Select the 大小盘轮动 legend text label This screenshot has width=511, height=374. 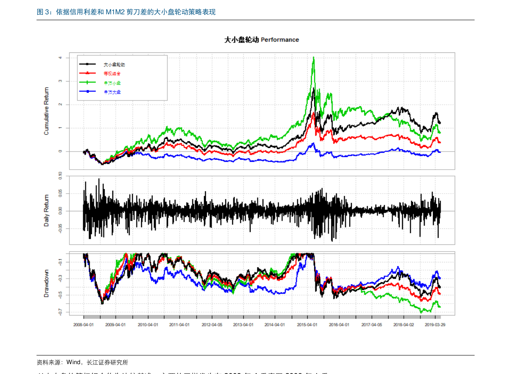(114, 64)
